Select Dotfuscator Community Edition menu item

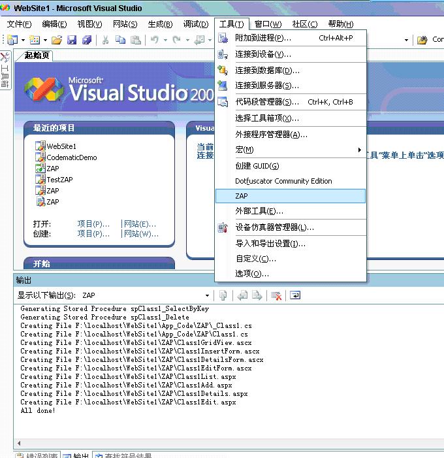pos(291,181)
